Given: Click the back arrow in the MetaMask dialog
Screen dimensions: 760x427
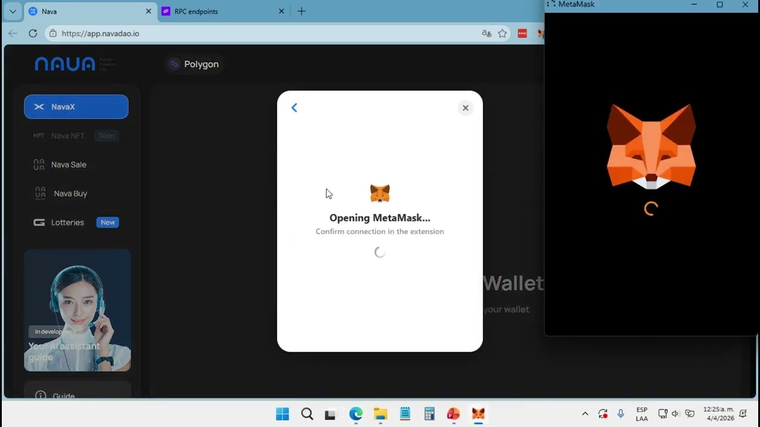Looking at the screenshot, I should [294, 107].
